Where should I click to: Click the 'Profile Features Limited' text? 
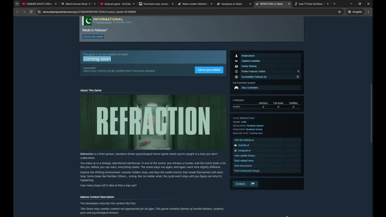(253, 71)
